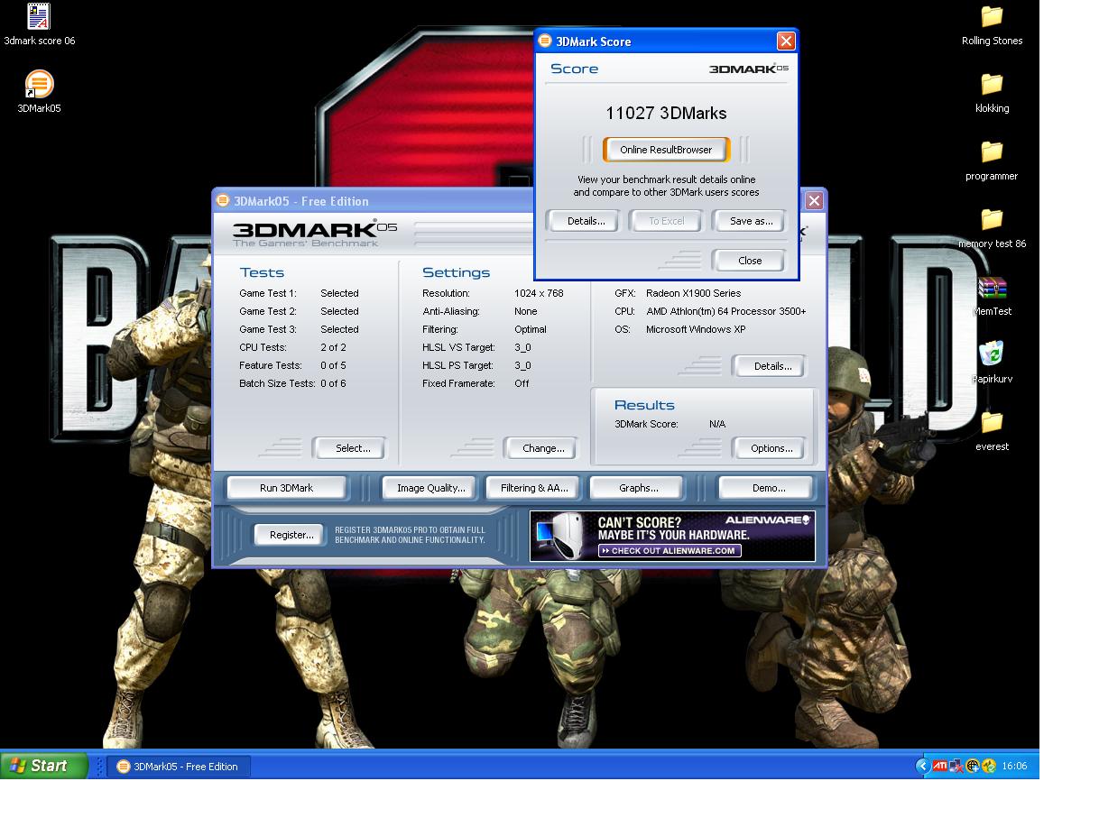The width and height of the screenshot is (1099, 818).
Task: Open the everest folder icon
Action: click(x=992, y=422)
